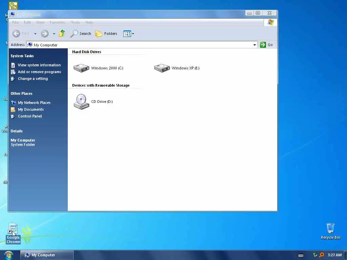The height and width of the screenshot is (260, 347).
Task: Open the Views dropdown button
Action: click(x=128, y=34)
